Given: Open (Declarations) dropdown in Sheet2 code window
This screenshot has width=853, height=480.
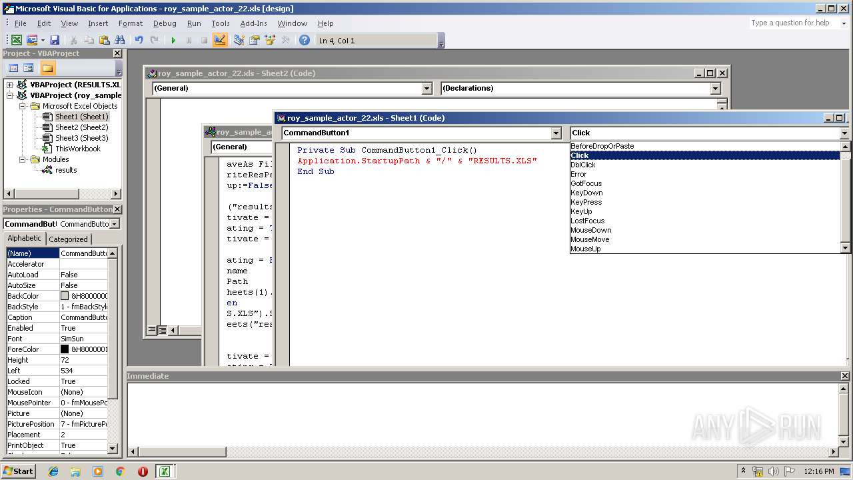Looking at the screenshot, I should (x=715, y=88).
